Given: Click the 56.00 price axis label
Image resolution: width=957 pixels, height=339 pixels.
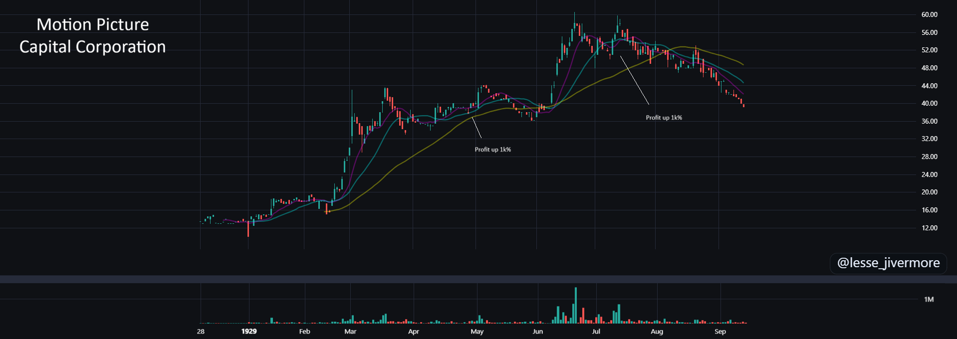Looking at the screenshot, I should coord(929,32).
